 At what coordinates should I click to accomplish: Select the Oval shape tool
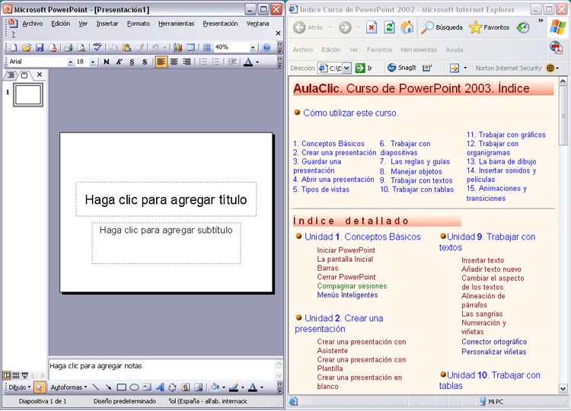pyautogui.click(x=134, y=387)
